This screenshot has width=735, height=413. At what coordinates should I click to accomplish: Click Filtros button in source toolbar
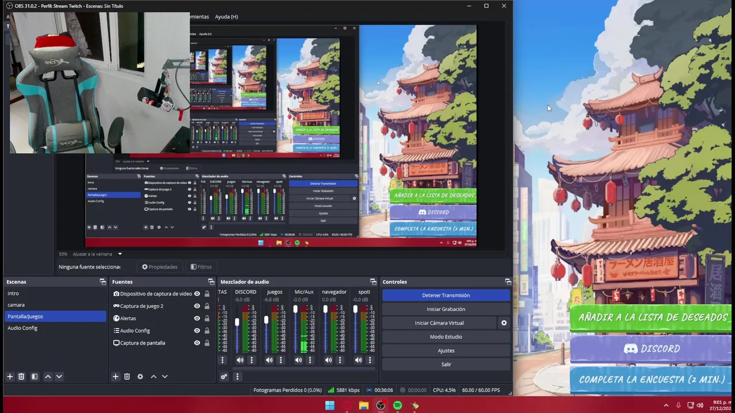point(201,267)
